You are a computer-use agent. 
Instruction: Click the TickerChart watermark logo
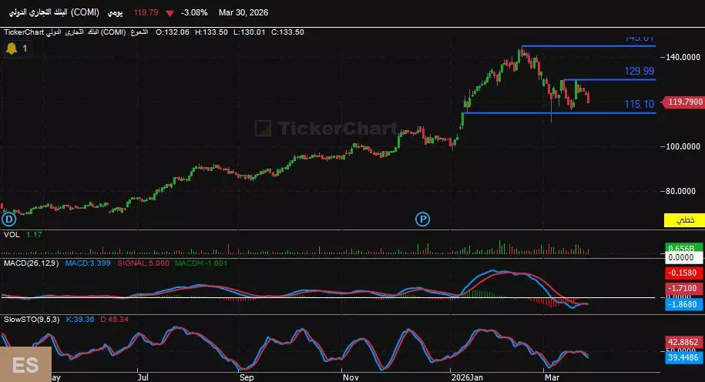326,129
